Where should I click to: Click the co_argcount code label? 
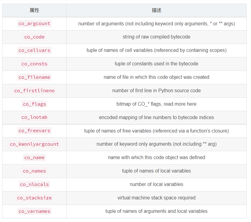(34, 24)
